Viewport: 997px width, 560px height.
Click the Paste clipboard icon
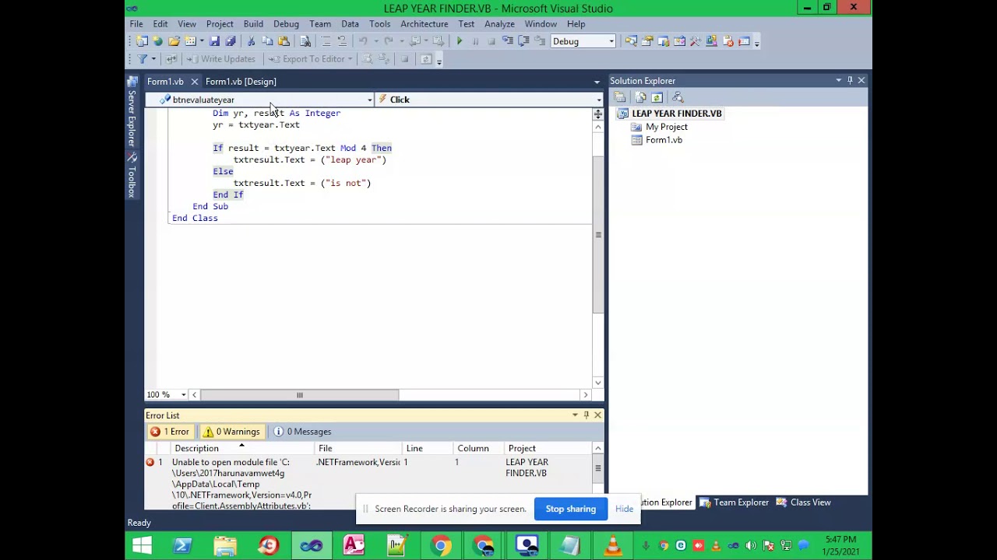pyautogui.click(x=284, y=41)
